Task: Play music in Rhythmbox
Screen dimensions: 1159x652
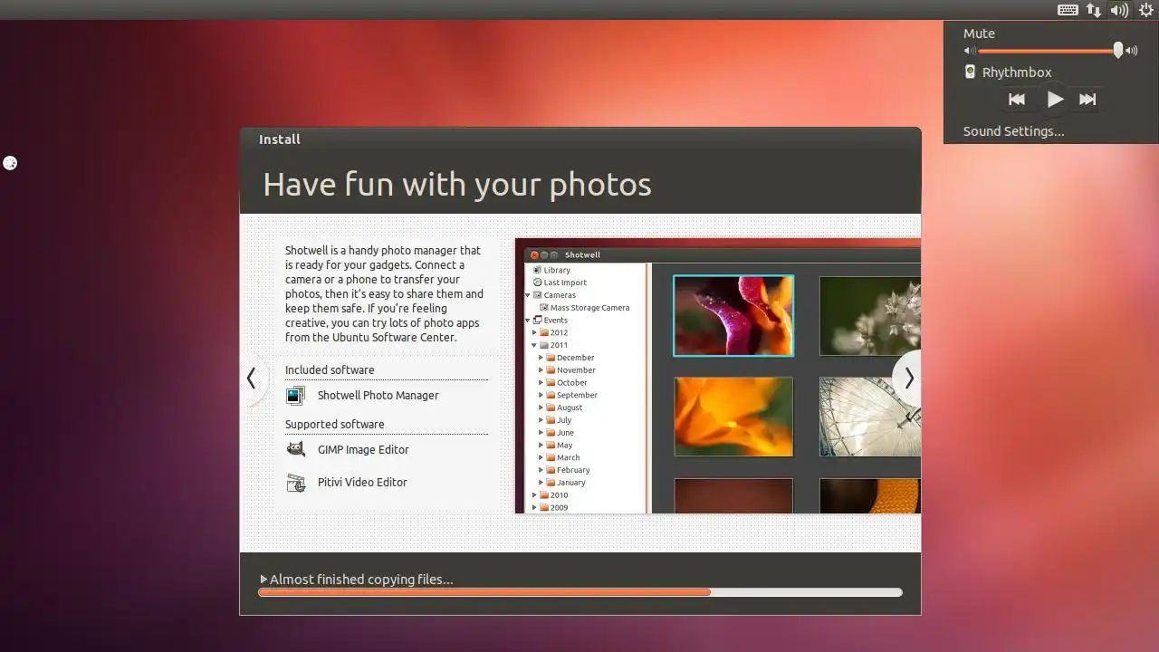Action: tap(1055, 100)
